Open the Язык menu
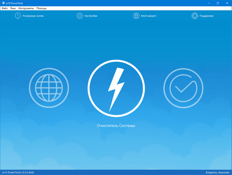The width and height of the screenshot is (232, 175). tap(13, 8)
